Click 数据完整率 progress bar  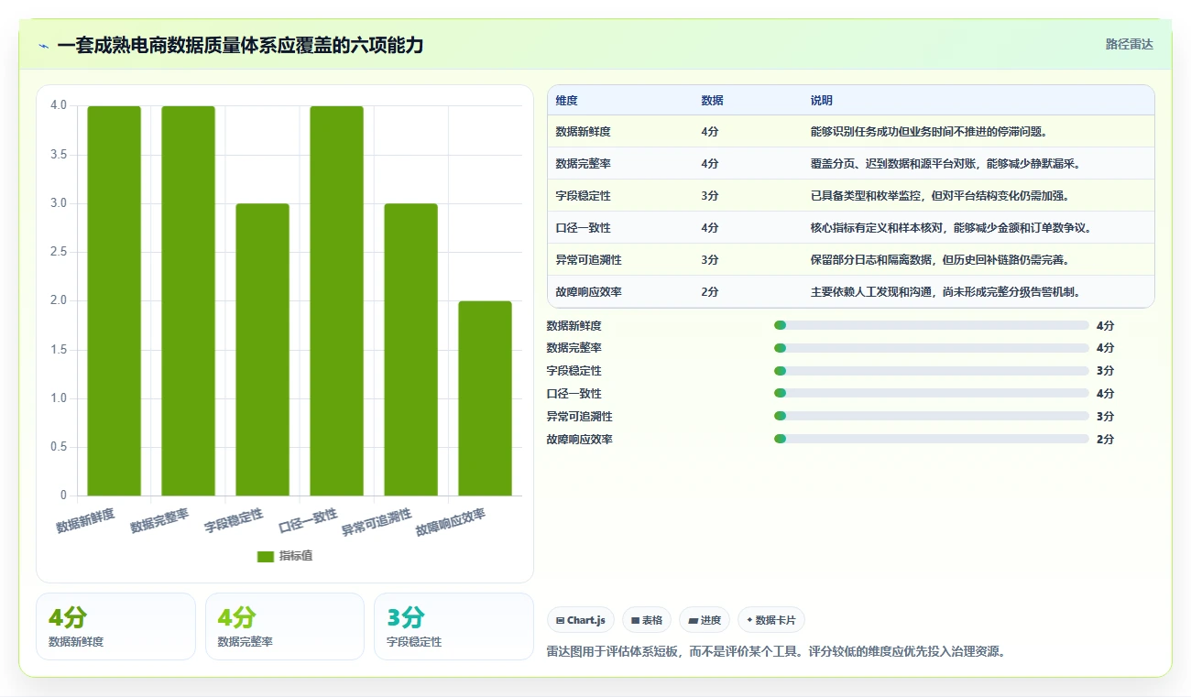pyautogui.click(x=932, y=348)
